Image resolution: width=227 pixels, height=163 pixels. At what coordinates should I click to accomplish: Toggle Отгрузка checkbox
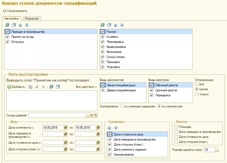(7, 42)
